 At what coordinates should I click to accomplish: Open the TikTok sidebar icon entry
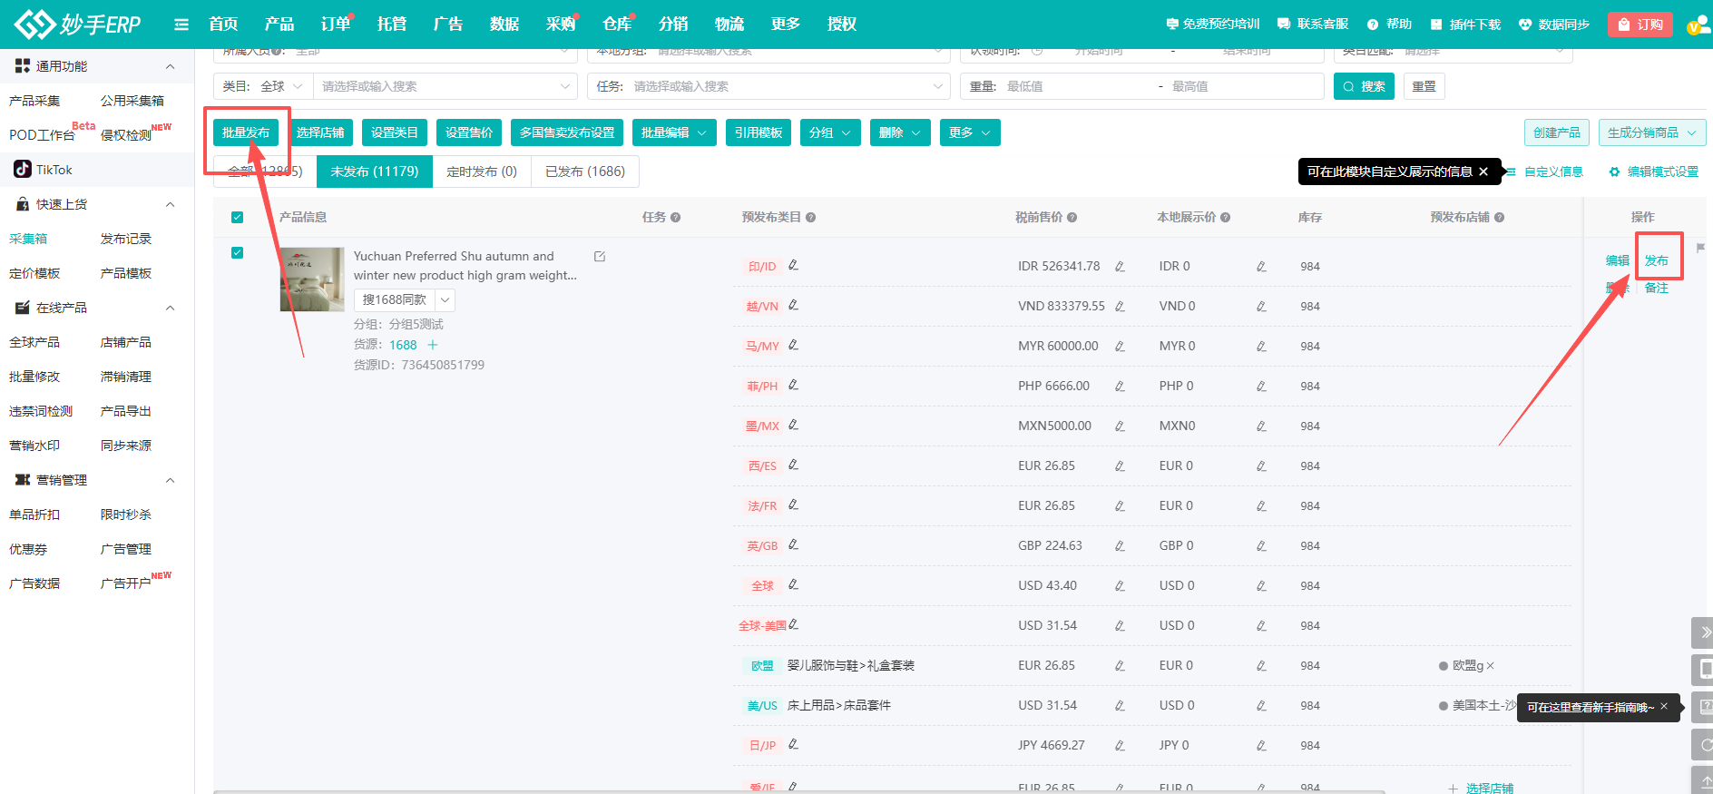coord(23,170)
